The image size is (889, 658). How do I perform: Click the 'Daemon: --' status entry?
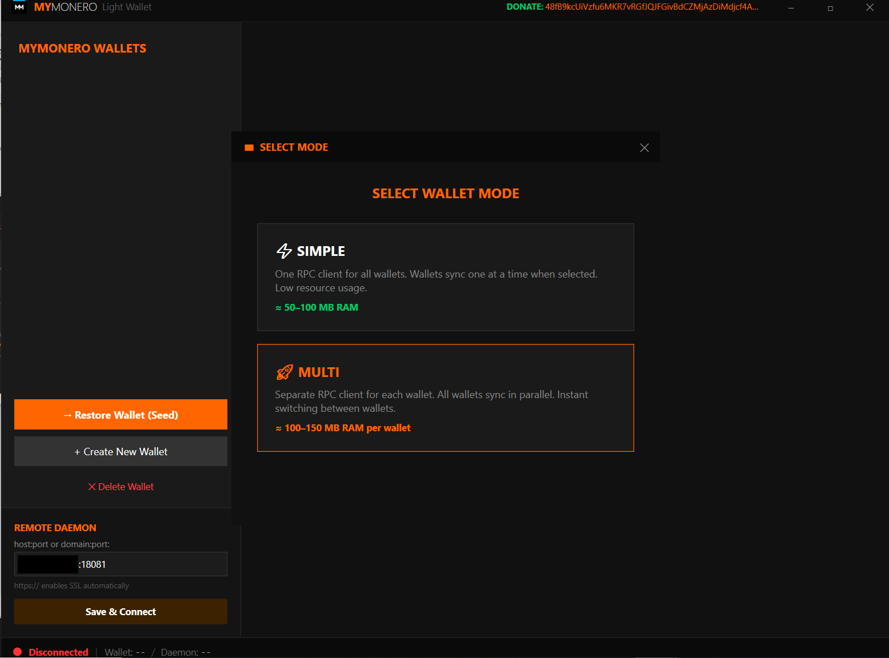[x=186, y=652]
